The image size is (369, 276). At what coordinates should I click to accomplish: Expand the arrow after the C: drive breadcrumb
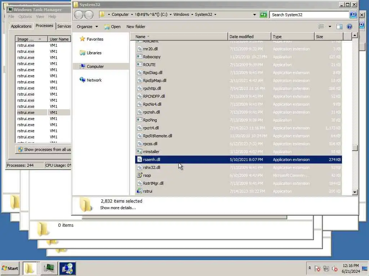click(170, 14)
